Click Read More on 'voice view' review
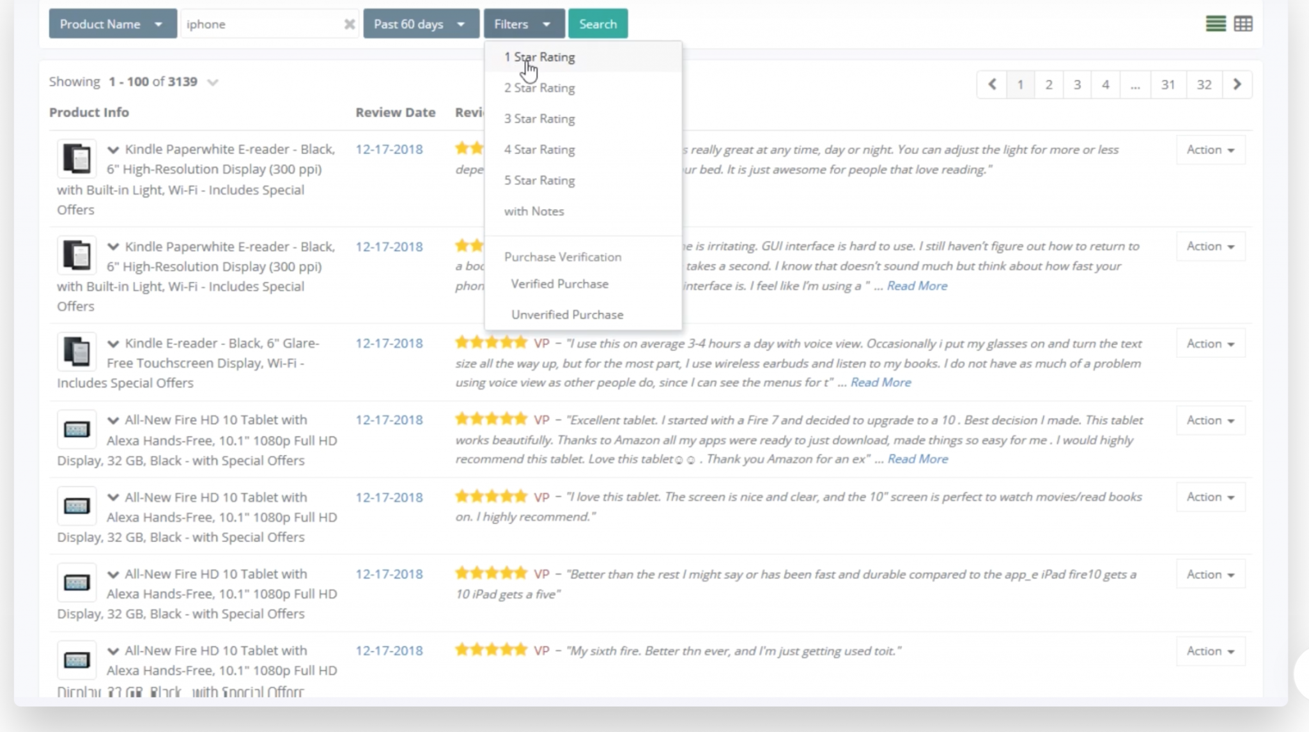Viewport: 1309px width, 732px height. click(880, 382)
